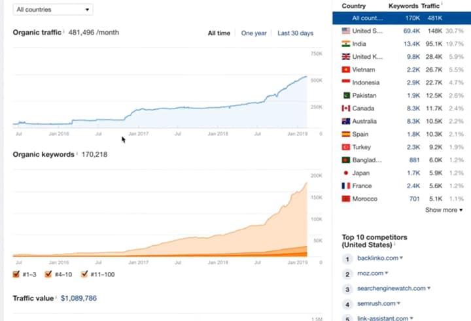This screenshot has width=471, height=321.
Task: Toggle the #4–10 positions checkbox
Action: (48, 275)
